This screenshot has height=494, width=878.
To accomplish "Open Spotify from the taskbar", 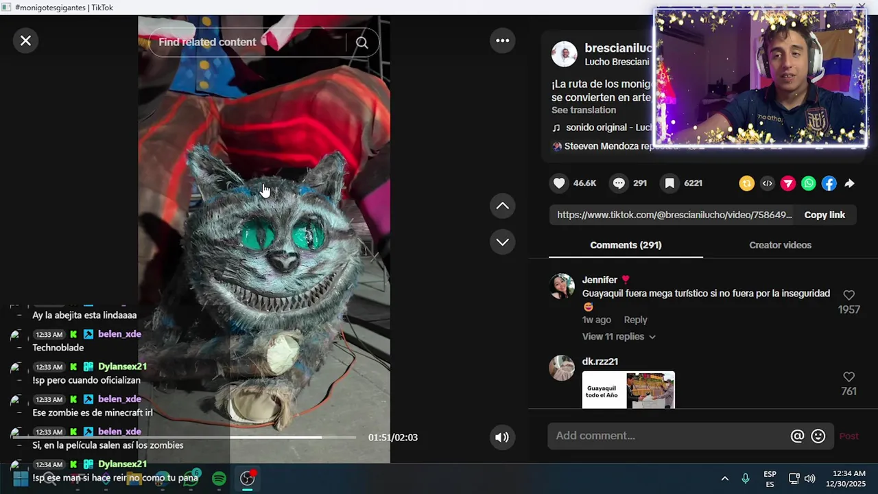I will tap(219, 478).
